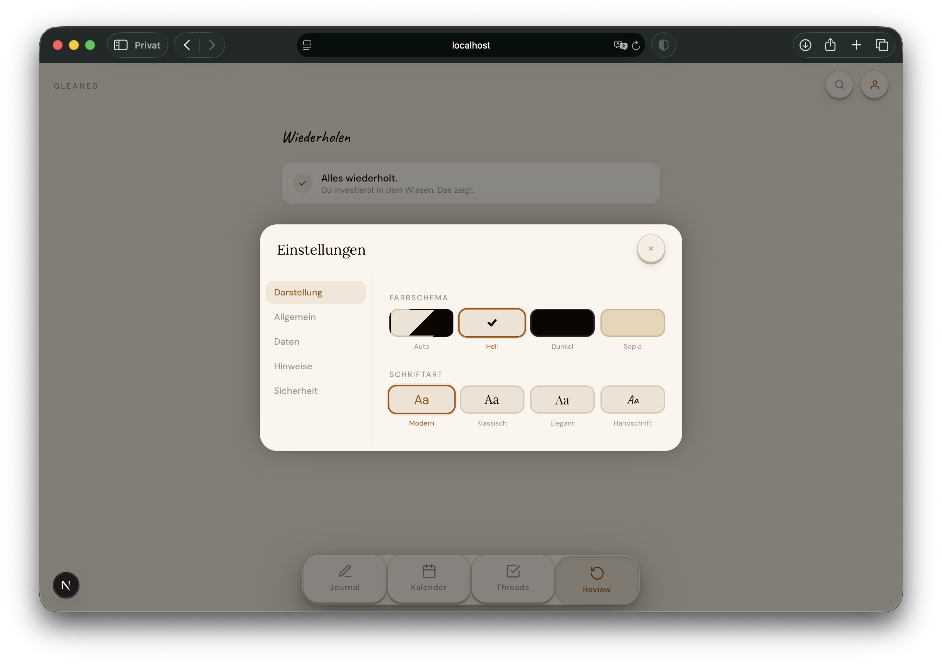Choose the Sepia color scheme swatch
This screenshot has width=942, height=664.
(x=632, y=323)
